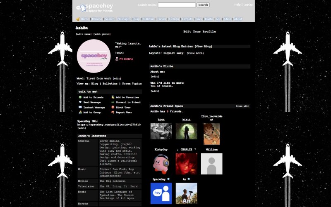
Task: Click the Add to Friends plus icon
Action: tap(80, 97)
